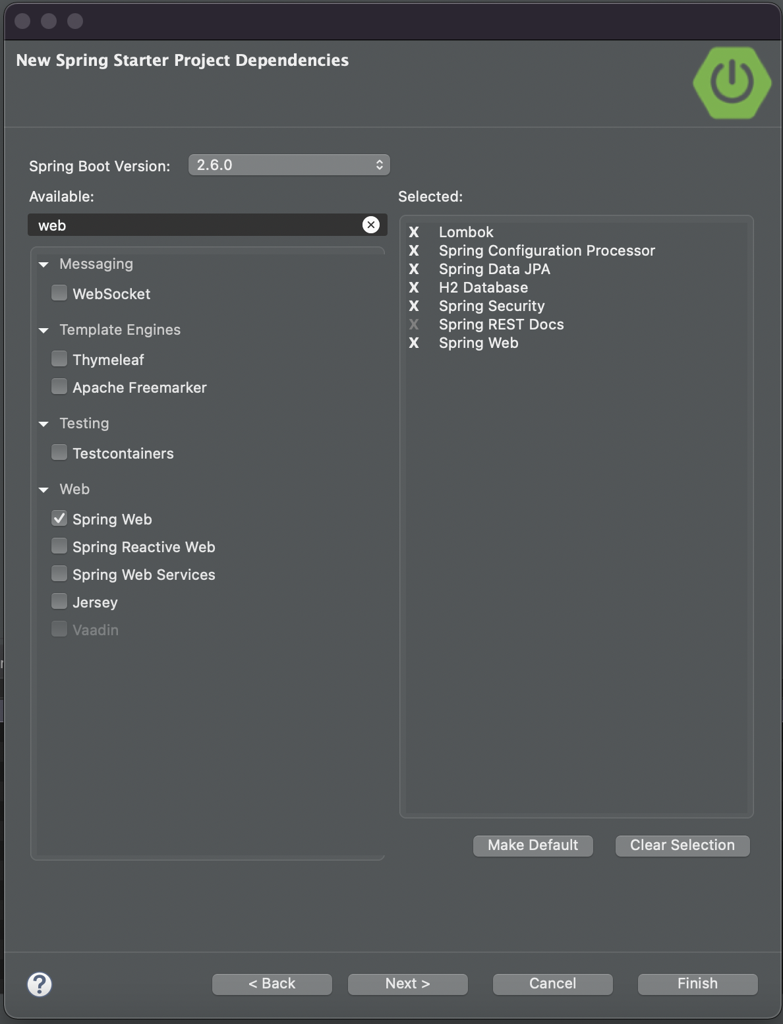Click the 'Spring Boot Version:' label
The width and height of the screenshot is (783, 1024).
point(100,166)
